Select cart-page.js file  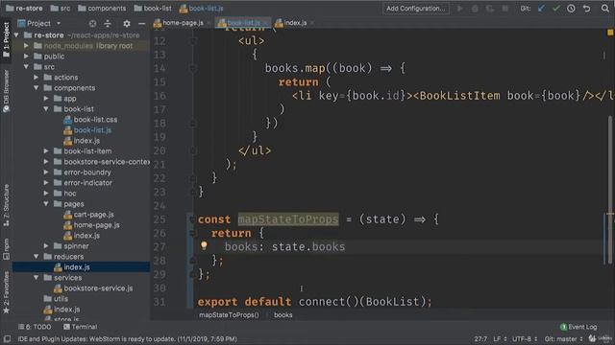(94, 215)
